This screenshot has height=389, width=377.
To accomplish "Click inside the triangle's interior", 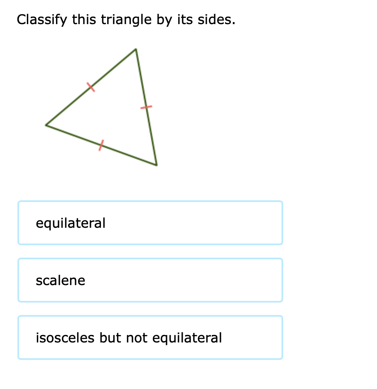I will [x=112, y=112].
